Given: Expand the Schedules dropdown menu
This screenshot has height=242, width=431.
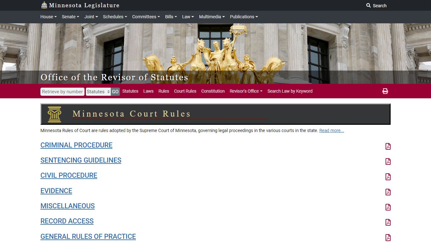Looking at the screenshot, I should (x=115, y=17).
